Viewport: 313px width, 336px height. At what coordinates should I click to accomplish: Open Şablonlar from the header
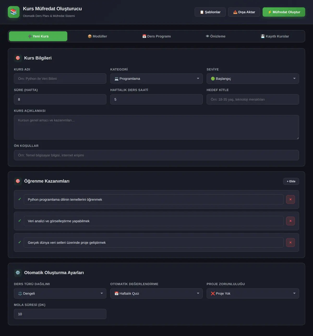pos(210,12)
